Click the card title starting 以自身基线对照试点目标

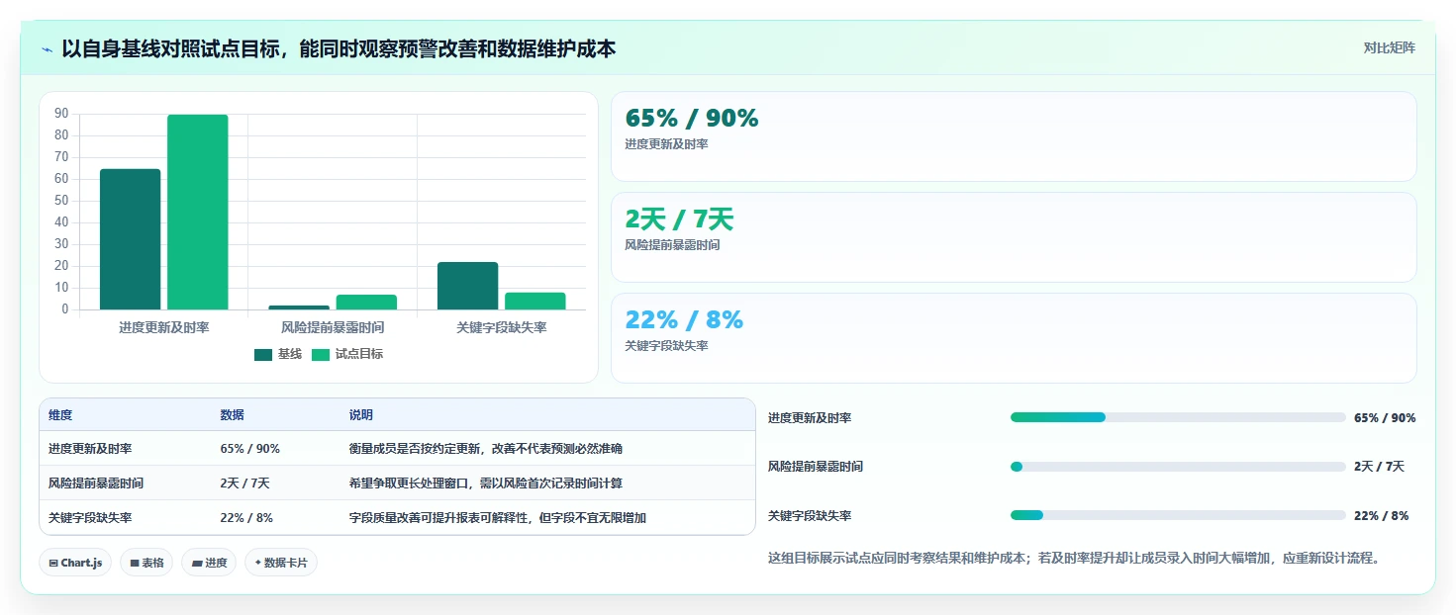pyautogui.click(x=339, y=48)
